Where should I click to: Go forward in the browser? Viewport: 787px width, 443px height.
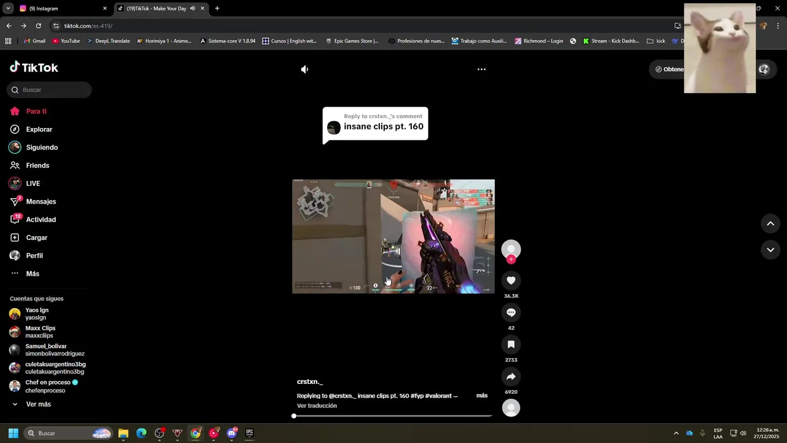point(23,26)
